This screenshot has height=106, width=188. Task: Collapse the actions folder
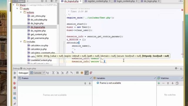pyautogui.click(x=21, y=12)
